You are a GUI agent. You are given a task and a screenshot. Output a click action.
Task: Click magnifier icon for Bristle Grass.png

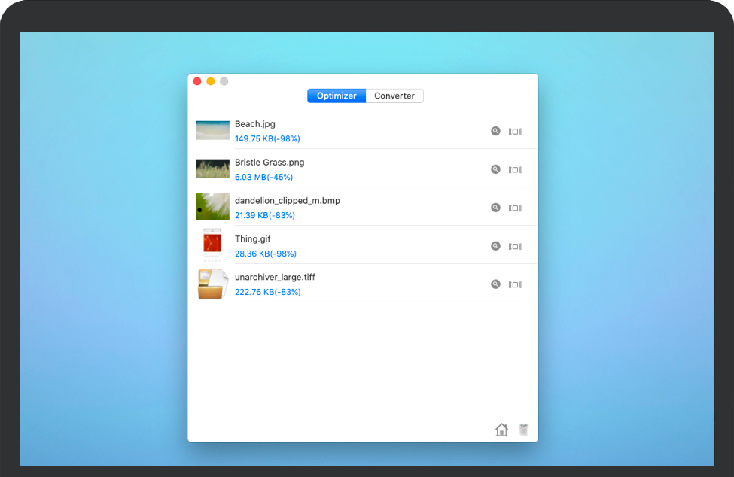click(x=495, y=169)
